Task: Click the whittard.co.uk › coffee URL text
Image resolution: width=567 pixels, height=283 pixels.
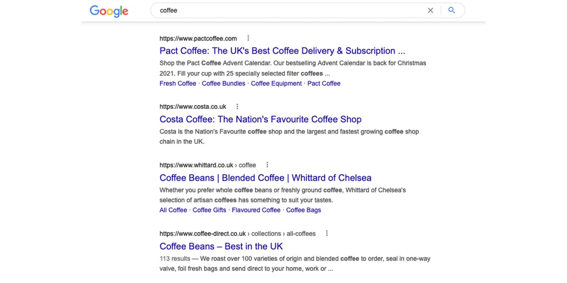Action: click(x=207, y=165)
